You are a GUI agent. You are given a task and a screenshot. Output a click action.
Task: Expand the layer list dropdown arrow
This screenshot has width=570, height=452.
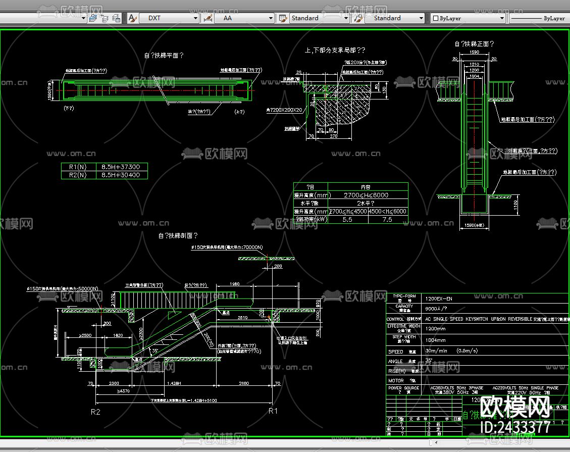(x=83, y=18)
